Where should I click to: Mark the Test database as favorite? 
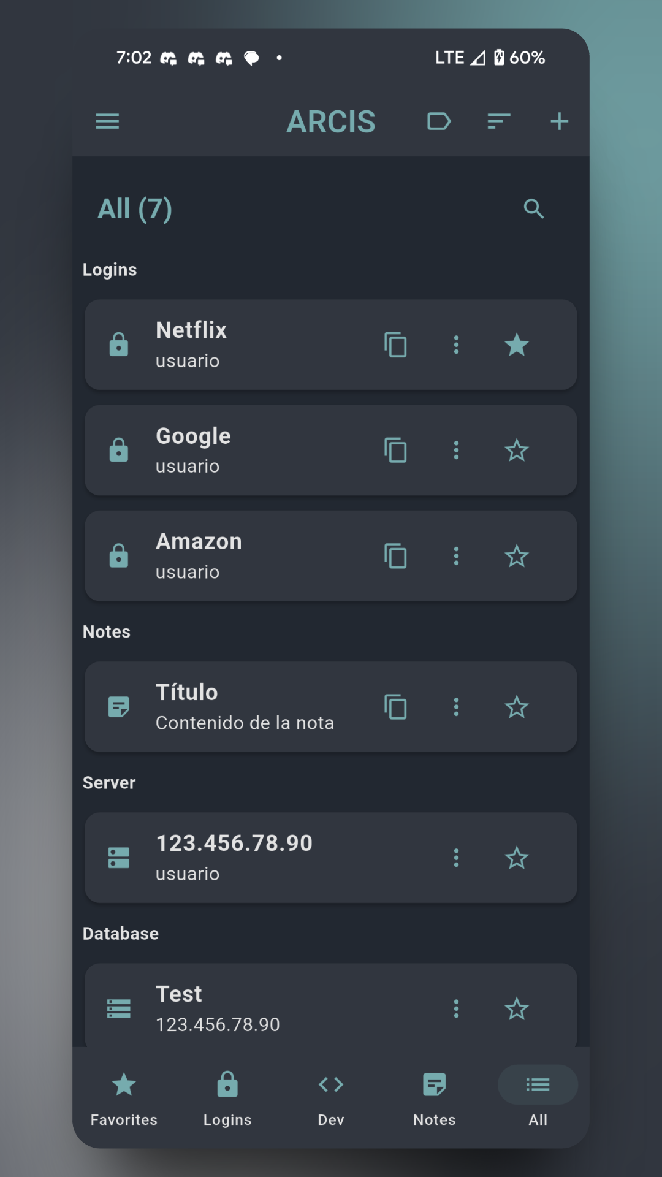tap(517, 1008)
